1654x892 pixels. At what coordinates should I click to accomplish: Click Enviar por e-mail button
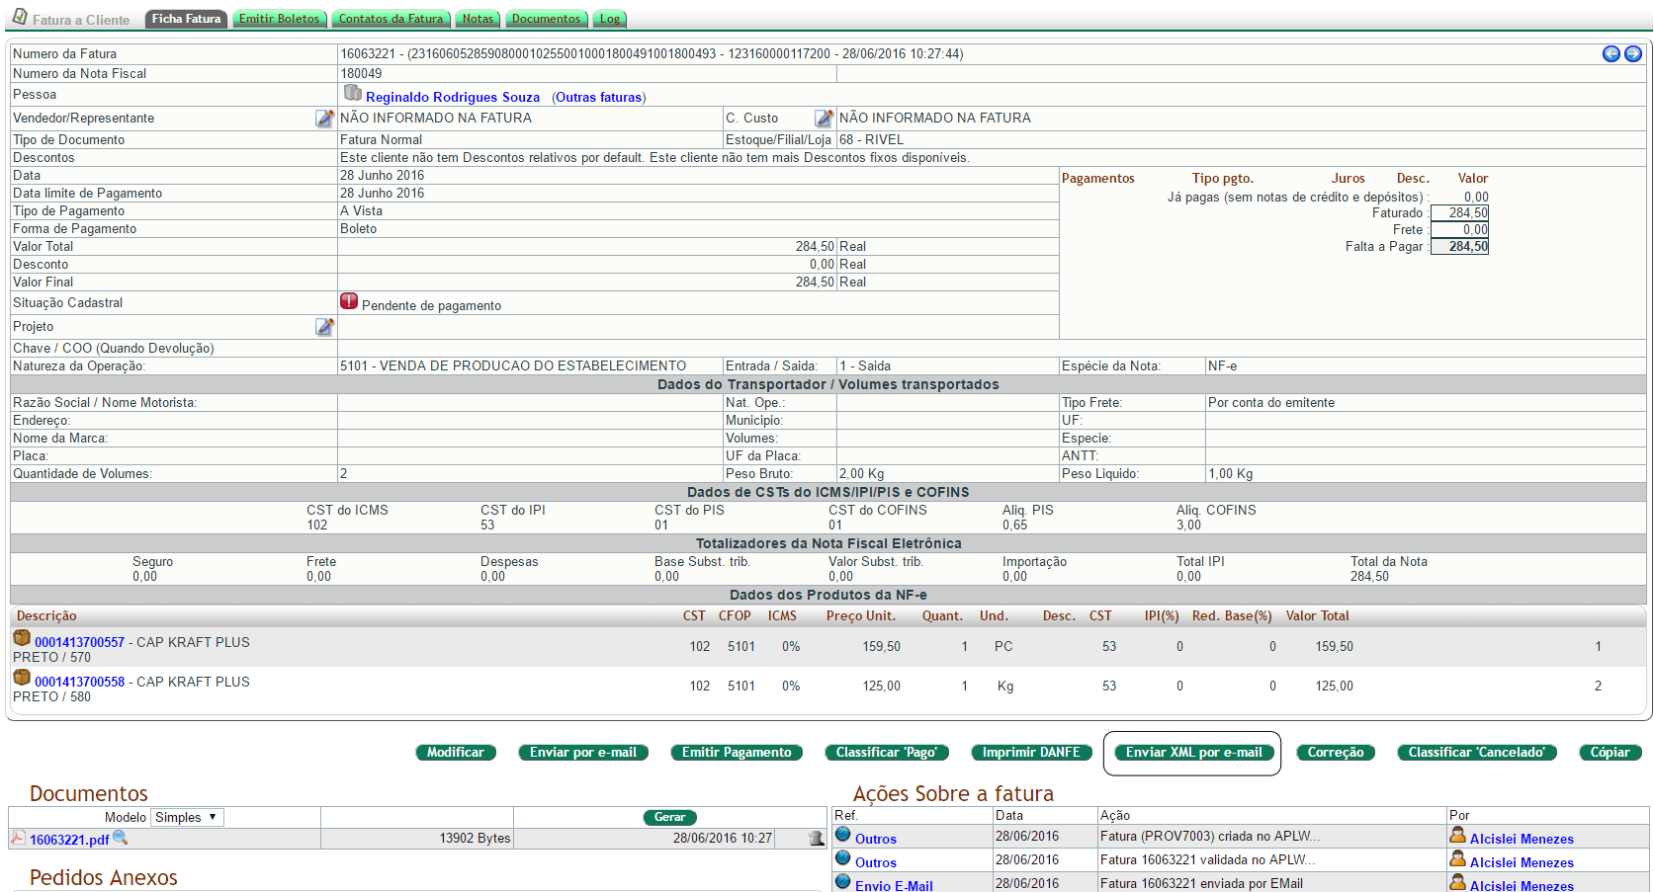coord(583,753)
